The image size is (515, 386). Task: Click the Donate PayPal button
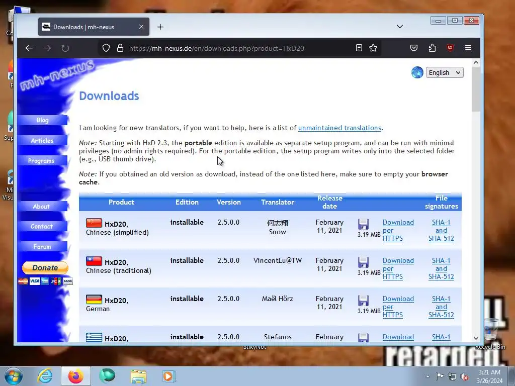point(45,268)
